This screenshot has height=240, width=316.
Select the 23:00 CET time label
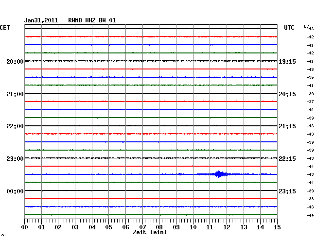point(15,159)
